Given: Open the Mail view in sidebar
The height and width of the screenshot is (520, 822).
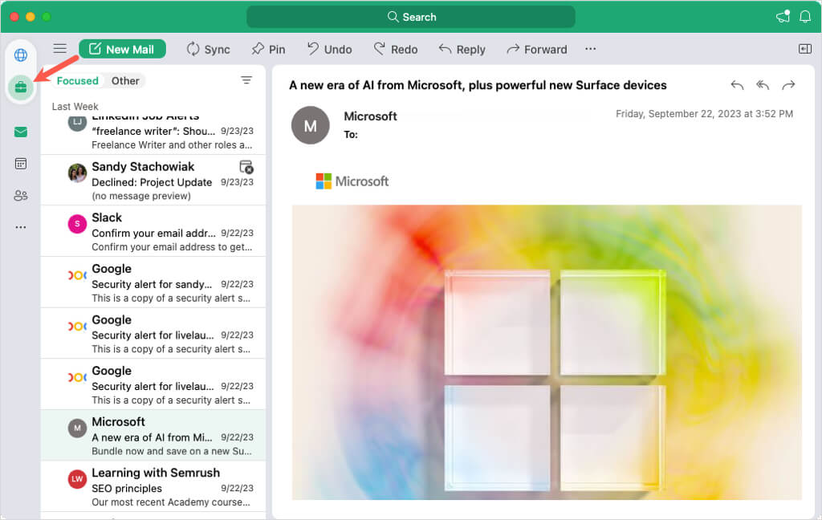Looking at the screenshot, I should click(21, 132).
